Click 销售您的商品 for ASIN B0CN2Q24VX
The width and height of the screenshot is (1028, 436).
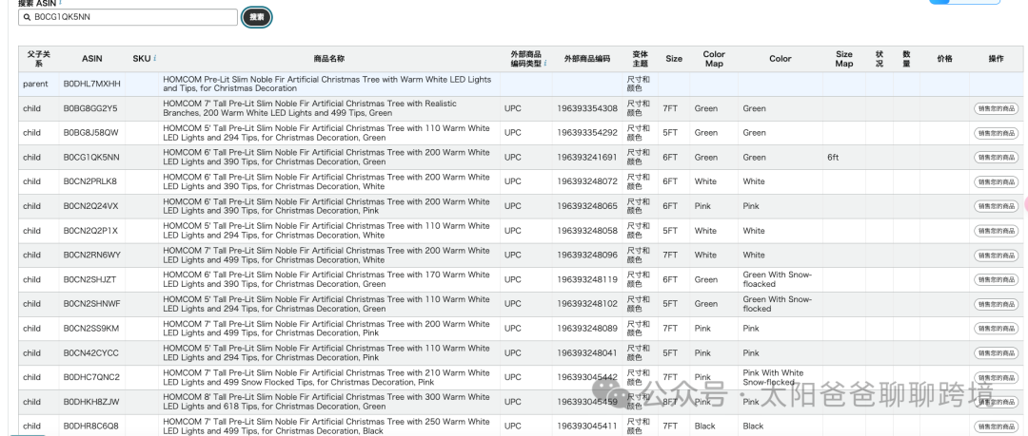(x=996, y=206)
